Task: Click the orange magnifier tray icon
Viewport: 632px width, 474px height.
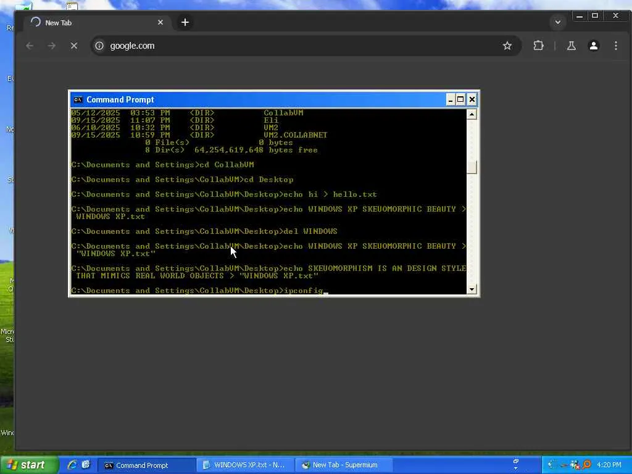Action: 587,465
